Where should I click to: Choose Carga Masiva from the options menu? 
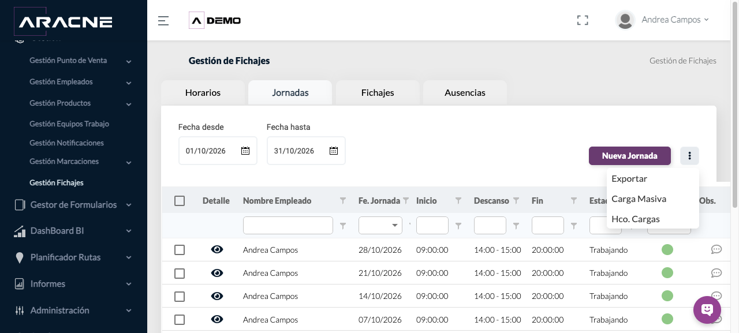(x=639, y=199)
